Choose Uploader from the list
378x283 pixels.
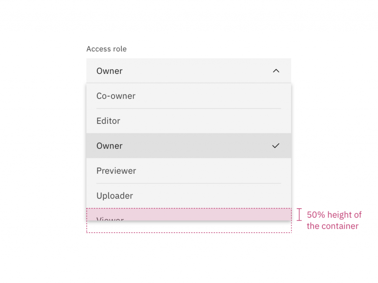click(x=115, y=196)
